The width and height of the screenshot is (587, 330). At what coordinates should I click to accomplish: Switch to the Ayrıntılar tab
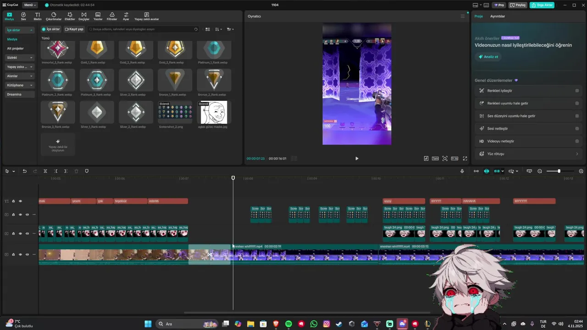[498, 16]
